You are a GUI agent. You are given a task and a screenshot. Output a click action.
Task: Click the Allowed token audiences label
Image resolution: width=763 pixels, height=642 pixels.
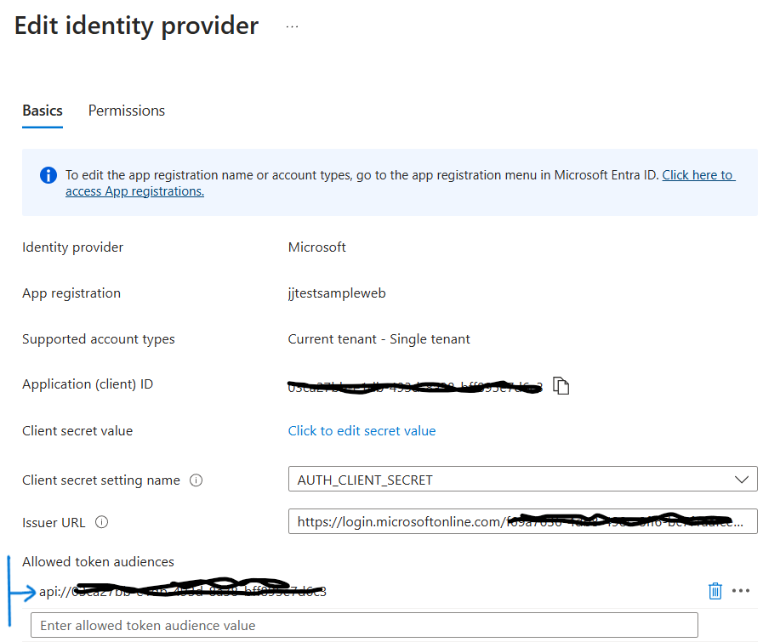click(x=98, y=562)
